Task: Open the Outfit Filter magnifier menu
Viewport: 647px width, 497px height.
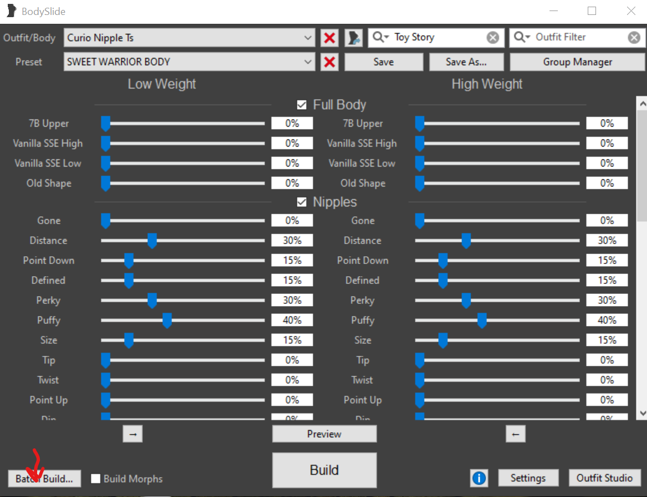Action: point(522,37)
